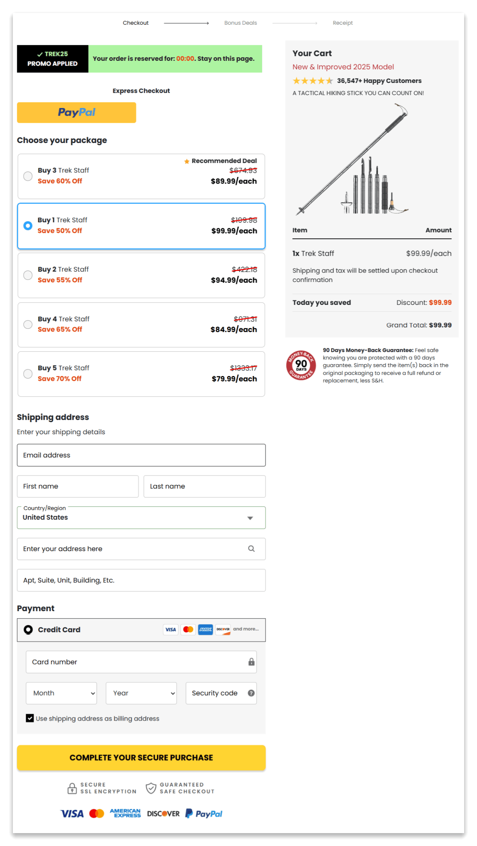Click the Mastercard icon in Credit Card row

188,629
